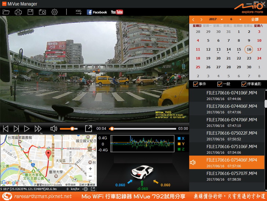Click the 全部 button in the calendar header

(x=255, y=19)
